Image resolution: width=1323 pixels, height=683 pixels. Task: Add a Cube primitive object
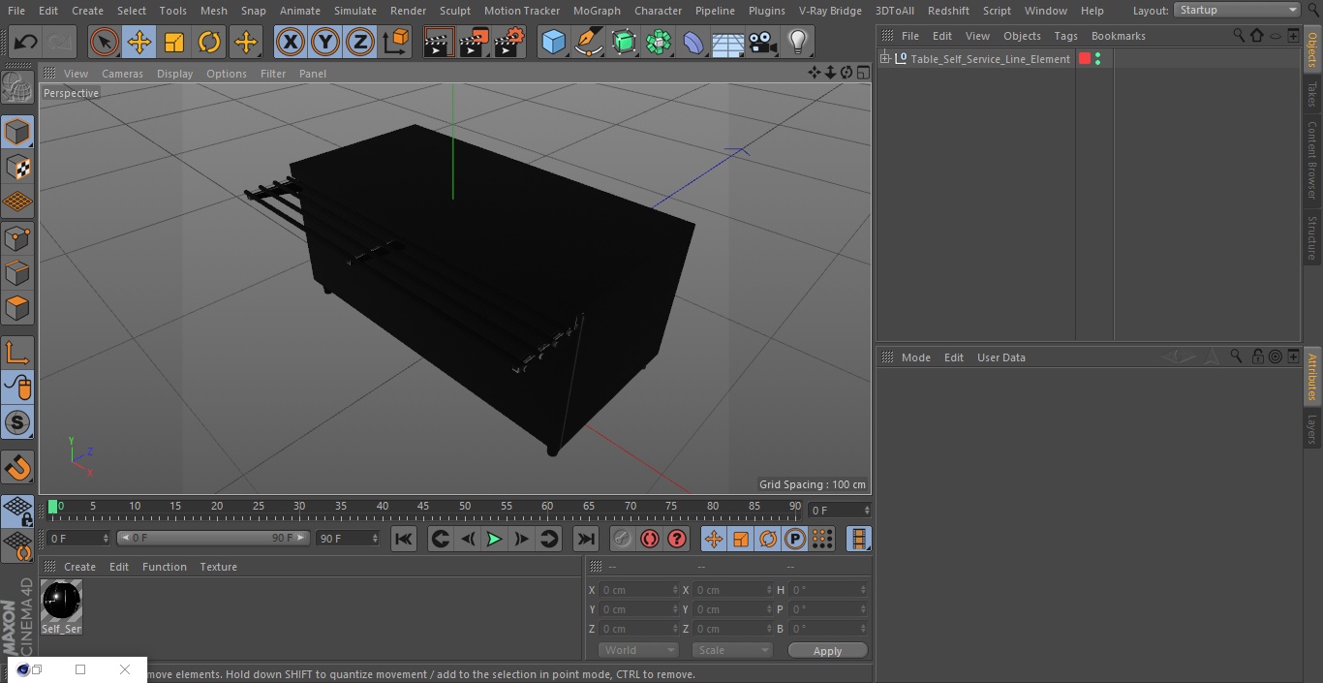[553, 43]
